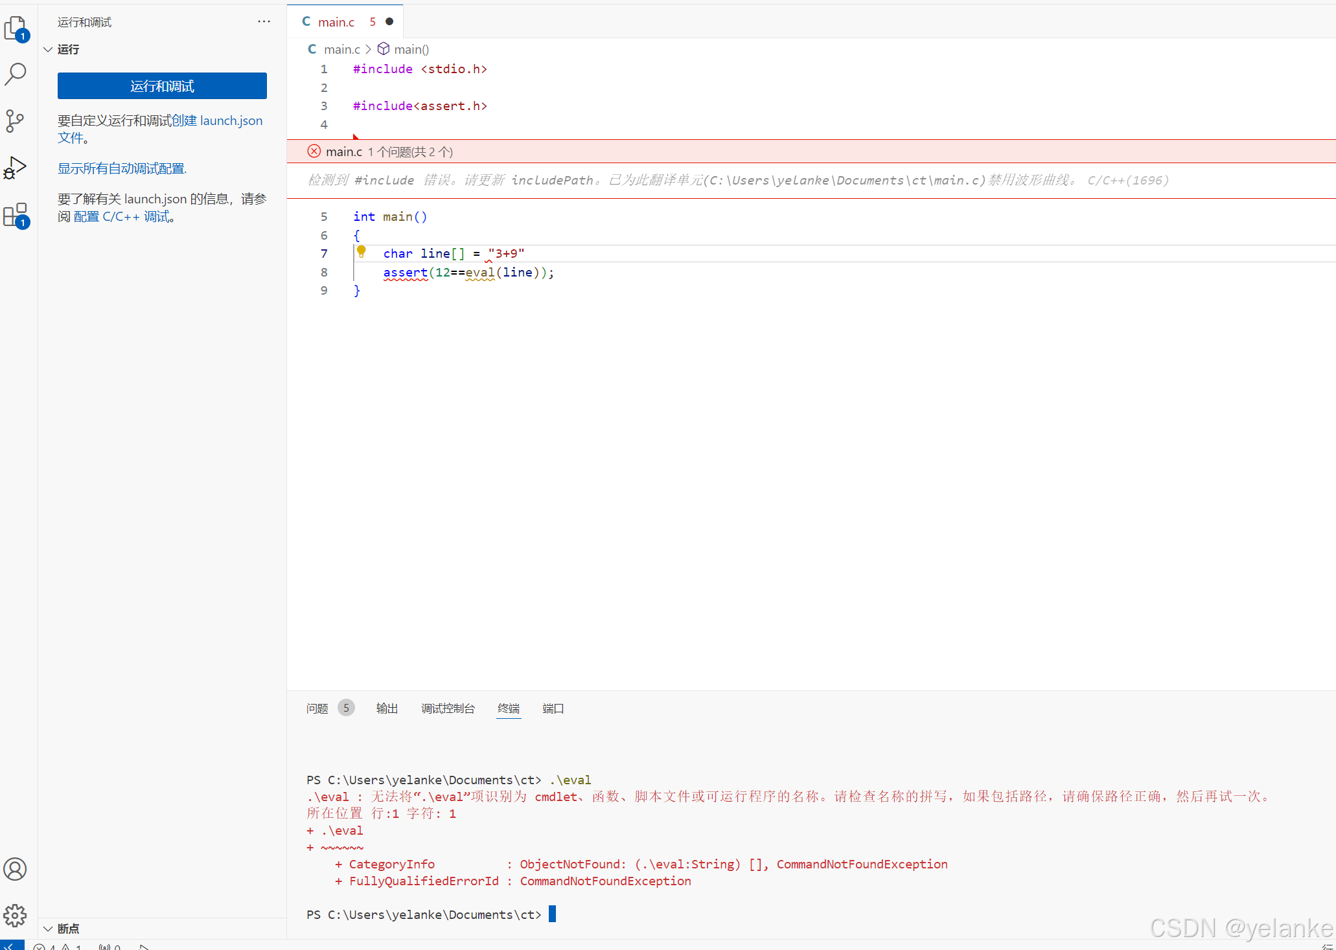The image size is (1336, 950).
Task: Open the Accounts icon
Action: tap(16, 869)
